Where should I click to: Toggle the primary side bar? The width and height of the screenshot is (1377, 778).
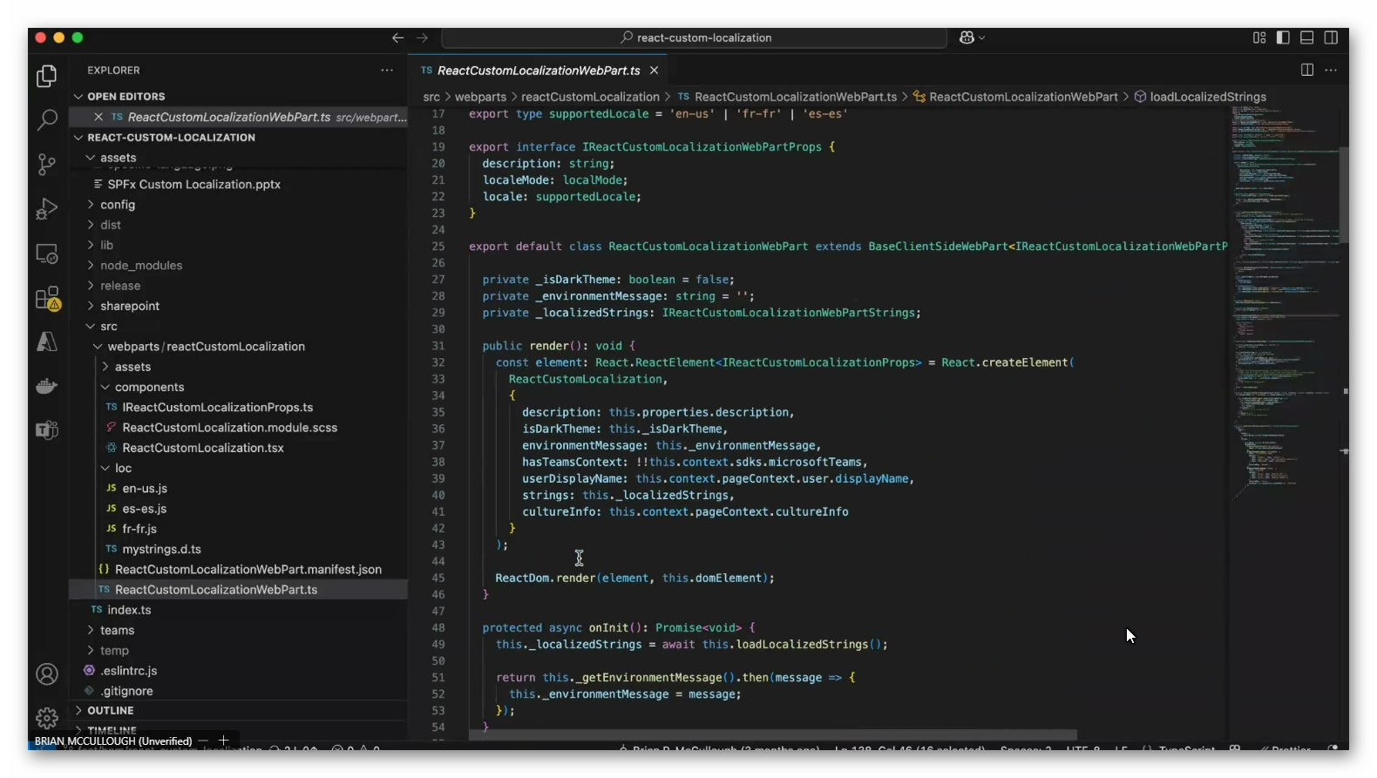[x=1283, y=37]
